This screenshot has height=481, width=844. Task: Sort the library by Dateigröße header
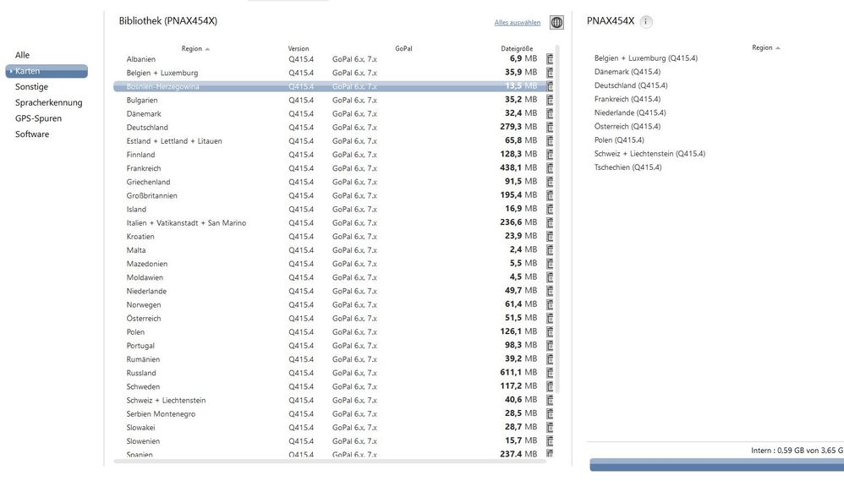[x=516, y=49]
